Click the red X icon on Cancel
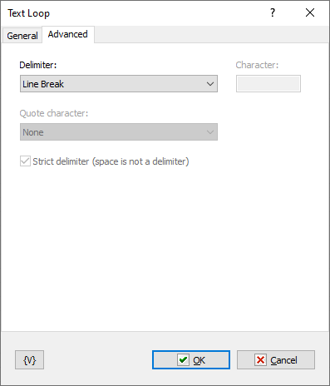330x386 pixels. pyautogui.click(x=260, y=360)
